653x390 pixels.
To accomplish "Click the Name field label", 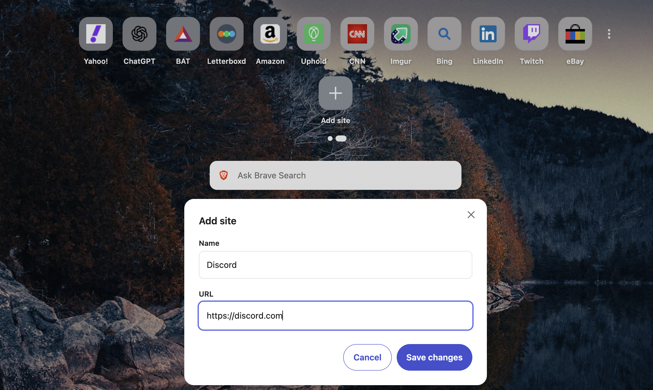I will click(x=209, y=243).
